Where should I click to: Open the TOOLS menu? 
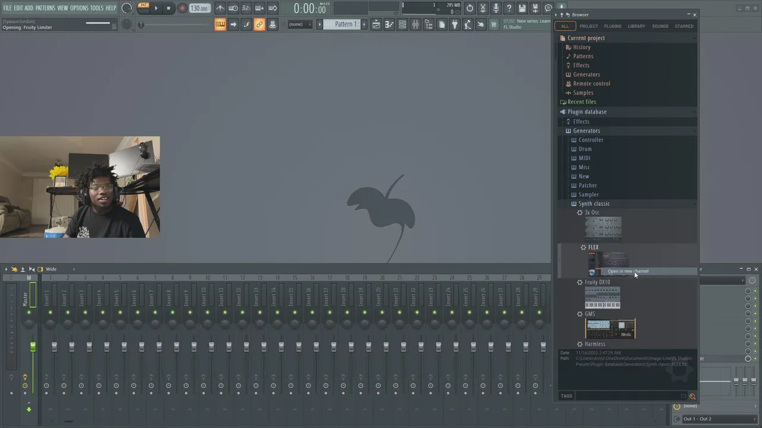pos(96,8)
